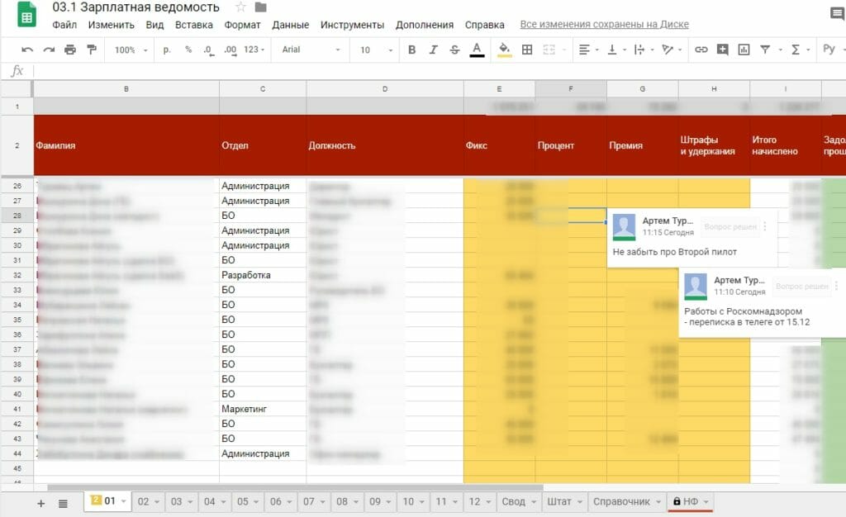Click 'Все изменения сохранены на Диске' link
Screen dimensions: 846x517
pos(604,25)
